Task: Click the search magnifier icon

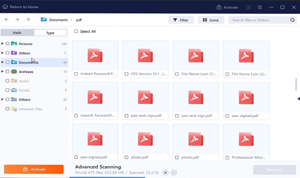Action: coord(292,20)
